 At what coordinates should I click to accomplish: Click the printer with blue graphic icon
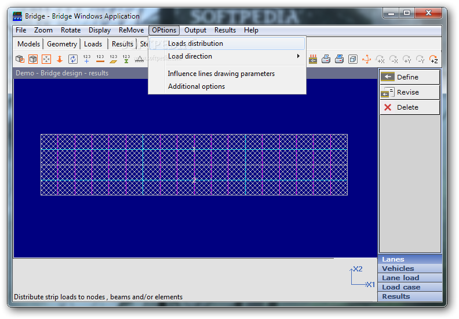(x=339, y=59)
